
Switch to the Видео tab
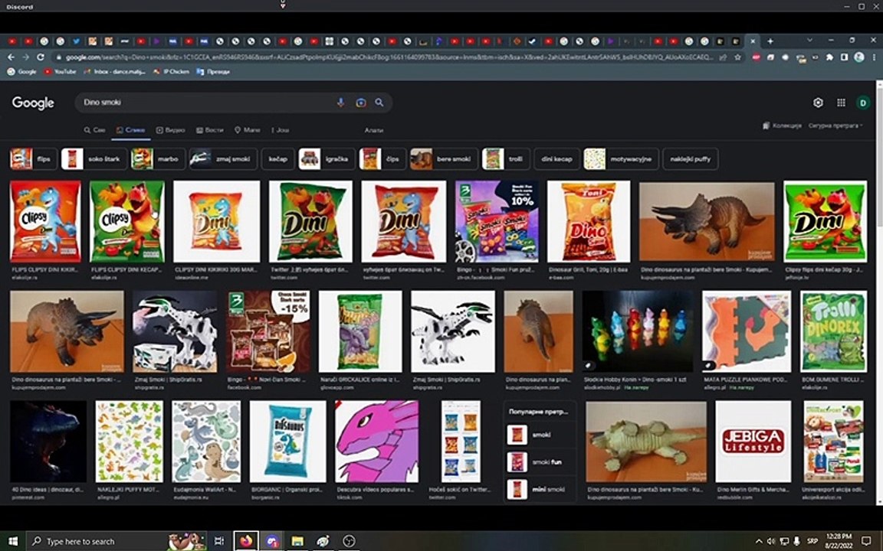[x=171, y=130]
